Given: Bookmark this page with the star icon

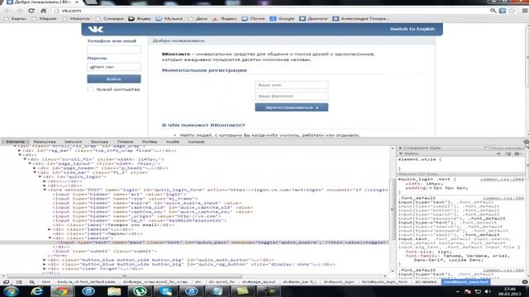Looking at the screenshot, I should coord(512,11).
